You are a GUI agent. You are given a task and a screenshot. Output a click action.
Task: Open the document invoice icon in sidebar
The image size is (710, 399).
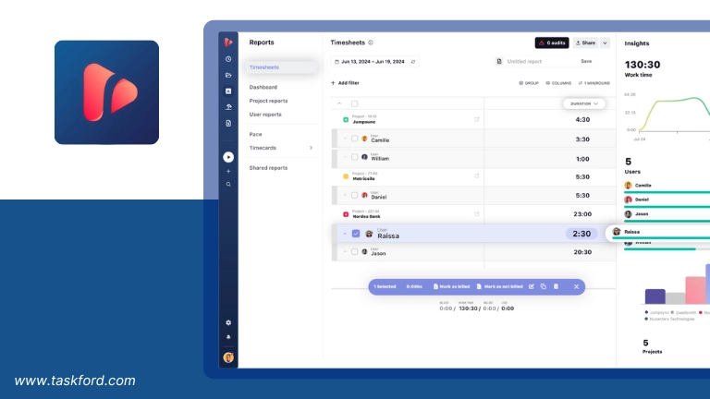click(228, 123)
